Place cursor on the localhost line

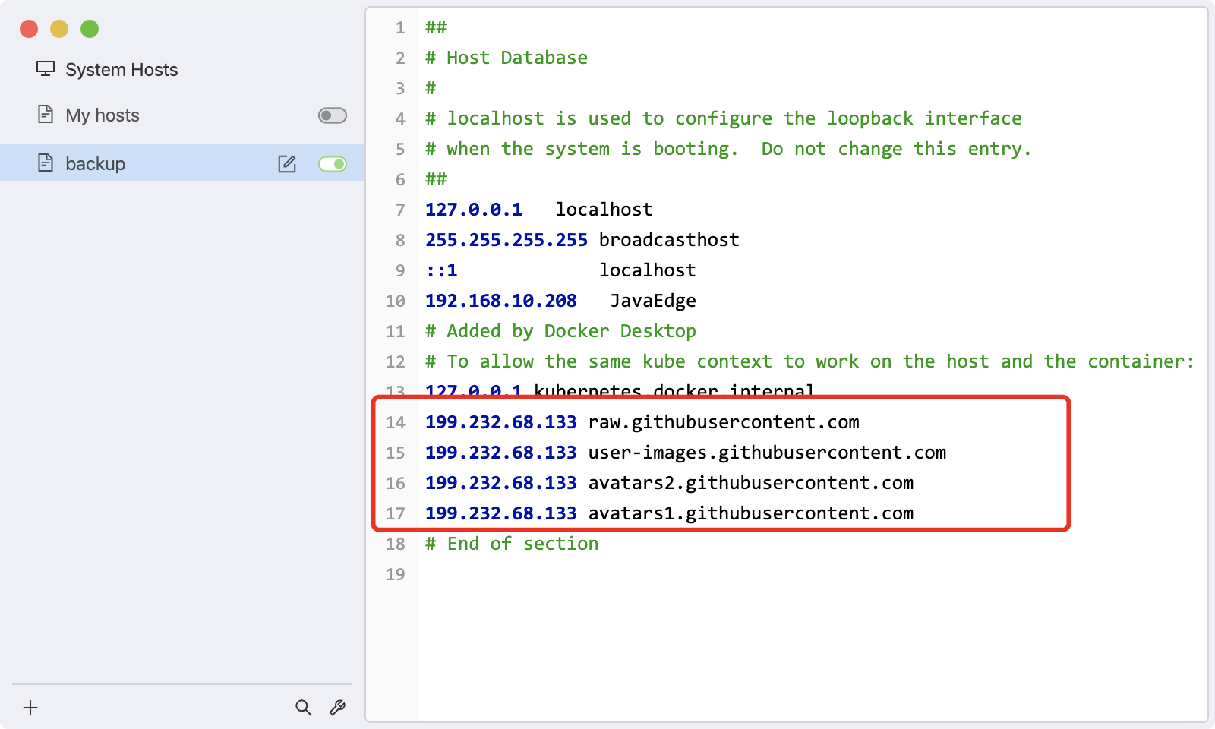604,209
